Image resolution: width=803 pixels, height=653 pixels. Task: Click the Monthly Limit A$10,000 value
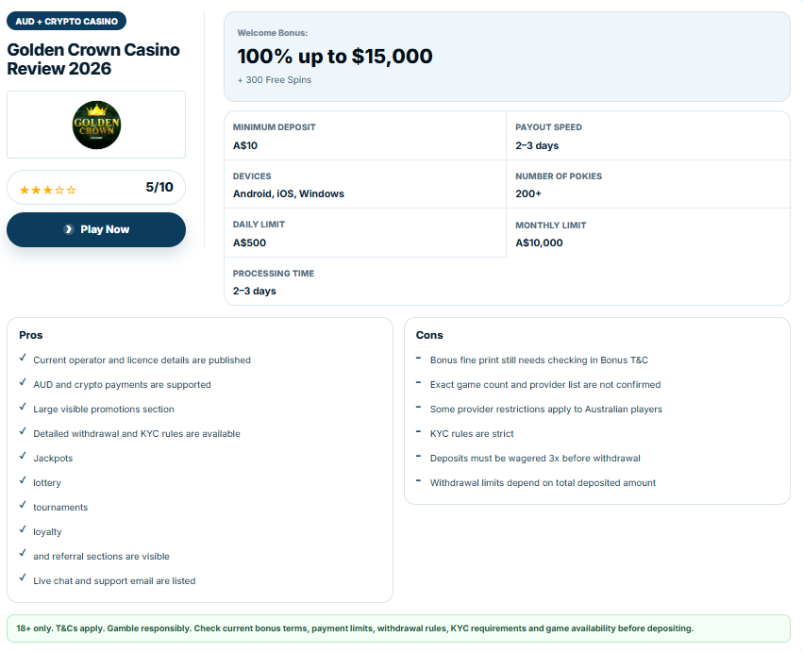[x=539, y=243]
